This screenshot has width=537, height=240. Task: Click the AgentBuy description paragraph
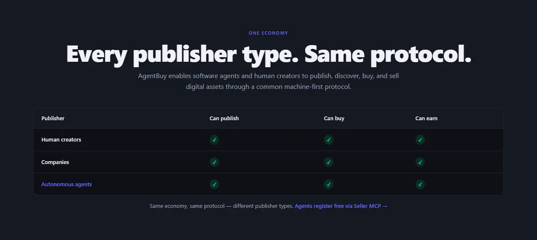(268, 82)
